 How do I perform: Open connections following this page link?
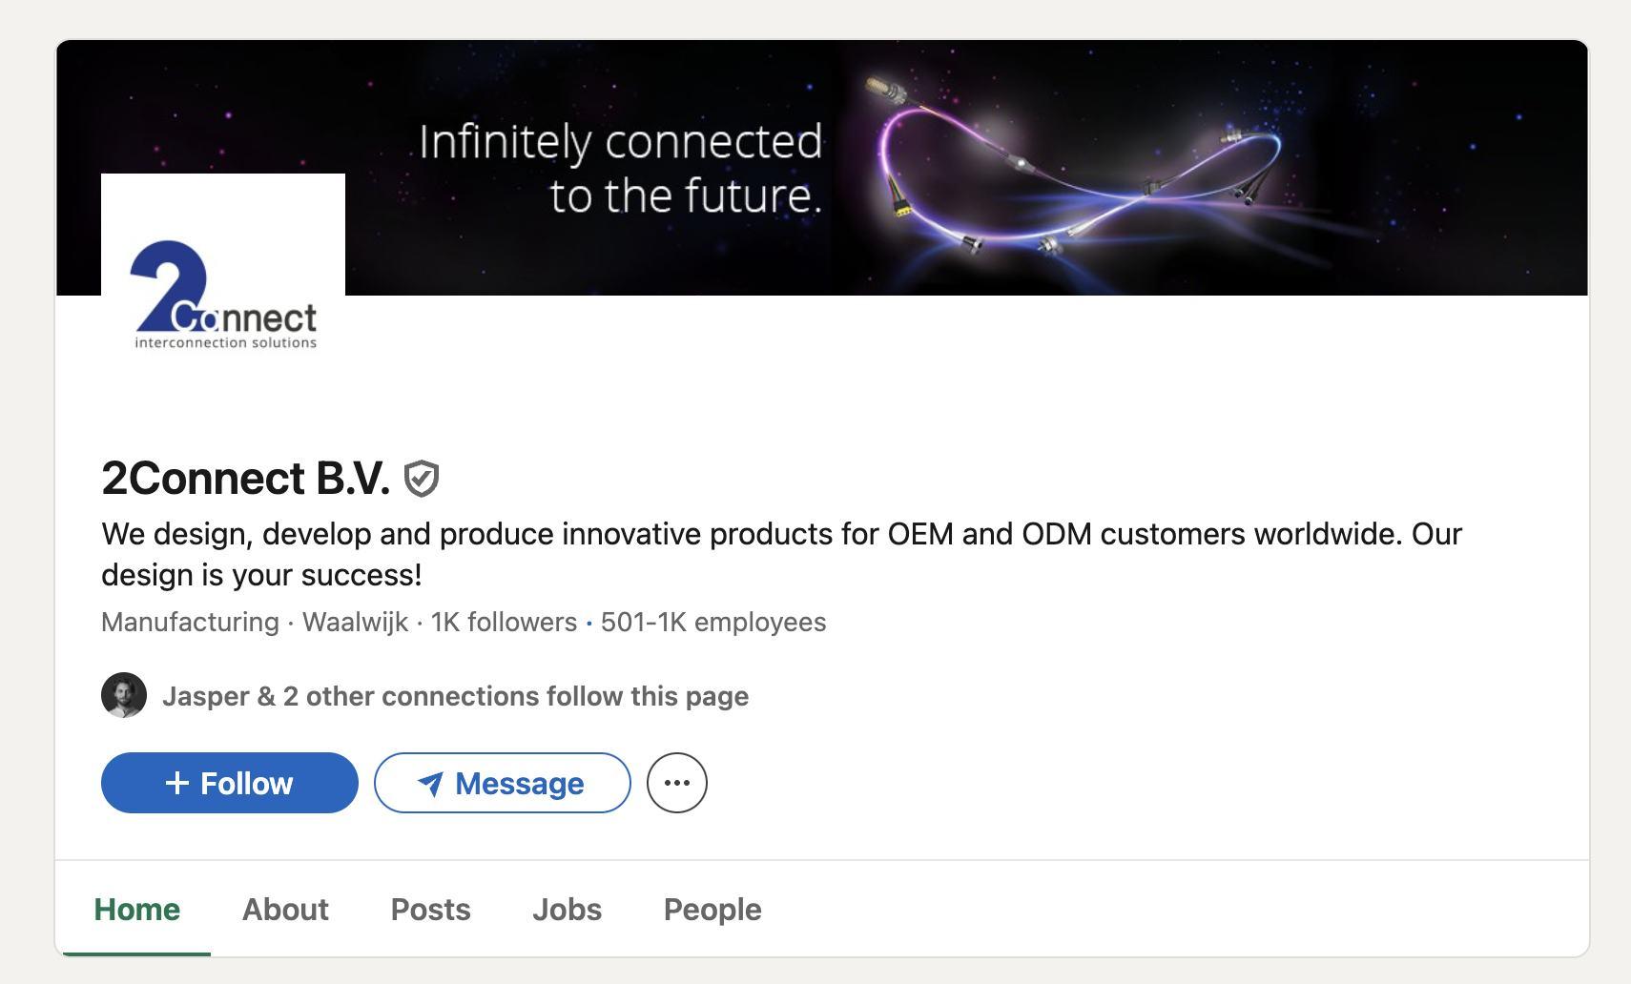click(455, 696)
